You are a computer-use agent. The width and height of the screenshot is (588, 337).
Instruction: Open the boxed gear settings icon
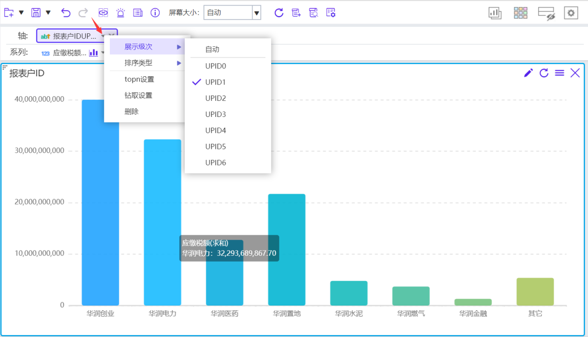571,13
